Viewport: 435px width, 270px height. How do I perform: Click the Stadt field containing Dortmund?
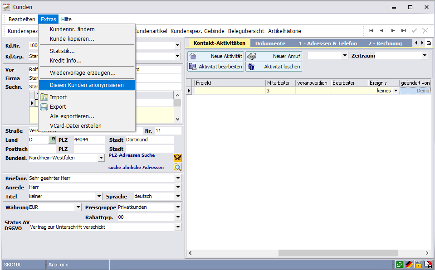pos(150,140)
